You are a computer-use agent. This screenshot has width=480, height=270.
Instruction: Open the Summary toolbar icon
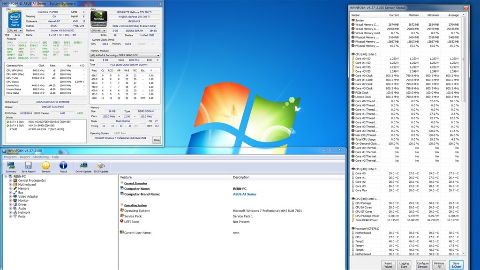coord(11,167)
